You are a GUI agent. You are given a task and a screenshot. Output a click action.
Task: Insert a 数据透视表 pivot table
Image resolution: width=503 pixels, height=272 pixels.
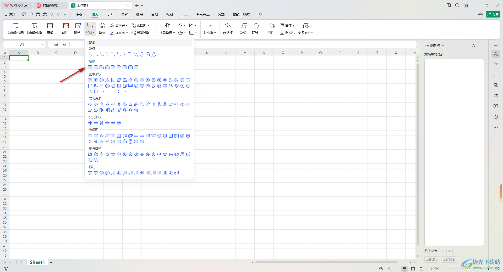(16, 29)
